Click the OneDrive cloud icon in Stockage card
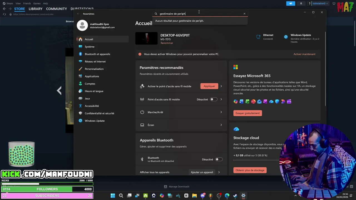 pyautogui.click(x=236, y=129)
